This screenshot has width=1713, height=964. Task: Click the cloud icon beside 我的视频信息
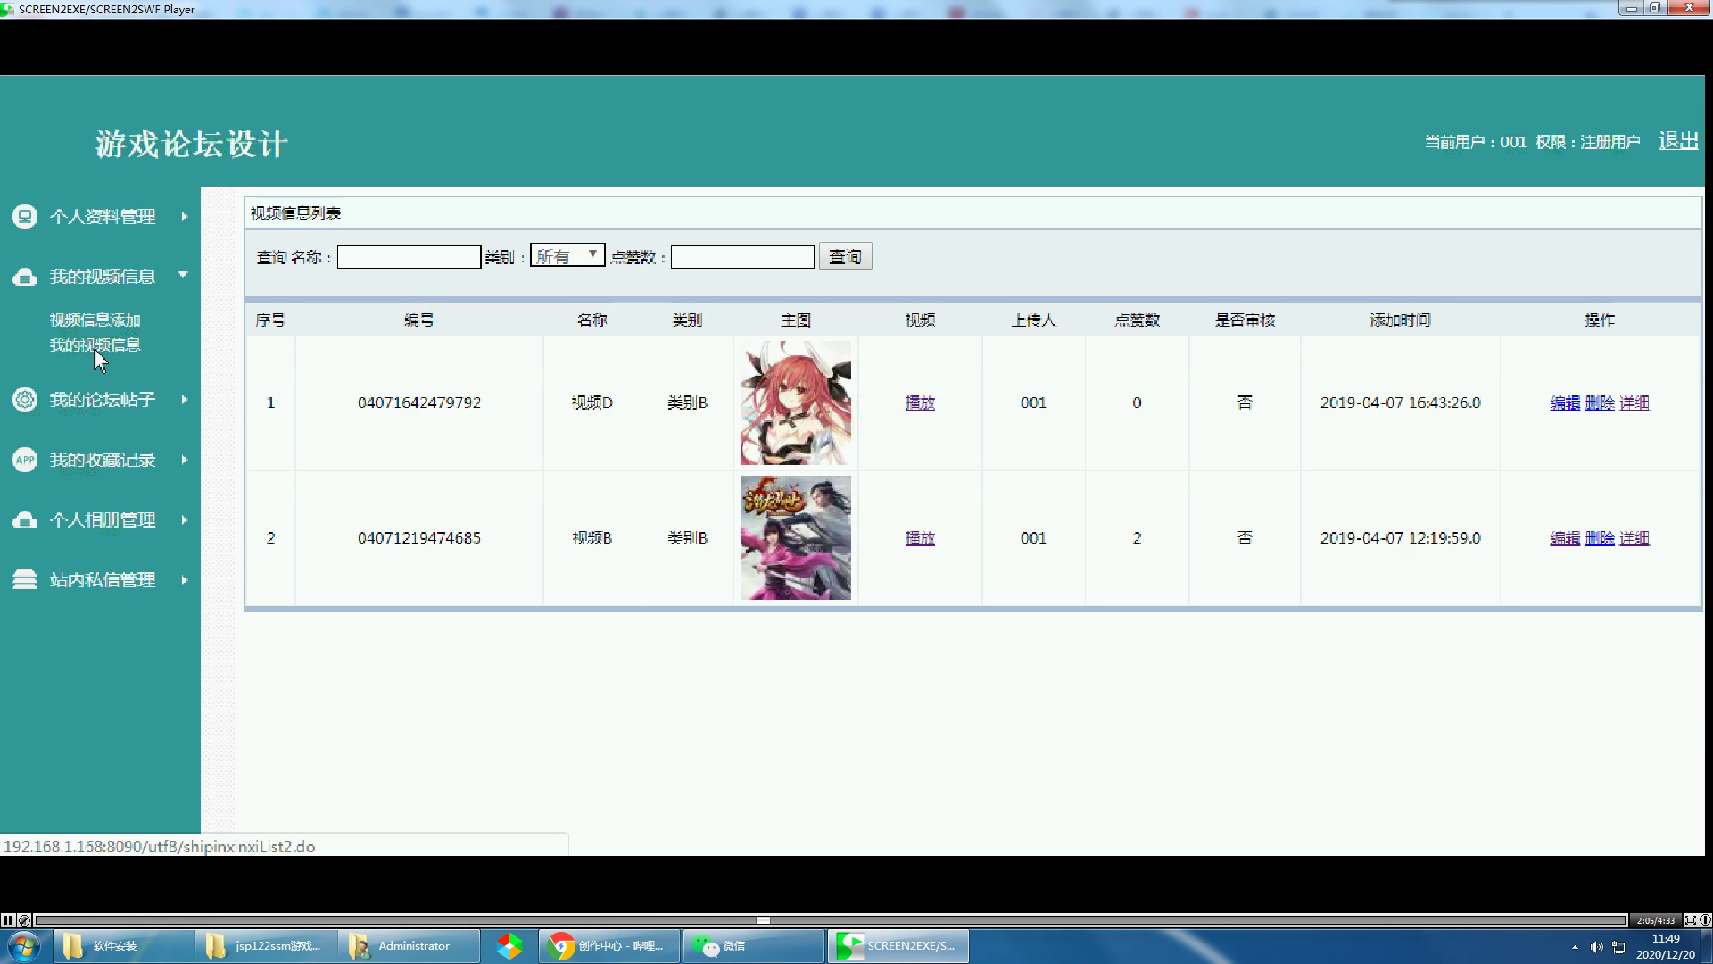[25, 277]
